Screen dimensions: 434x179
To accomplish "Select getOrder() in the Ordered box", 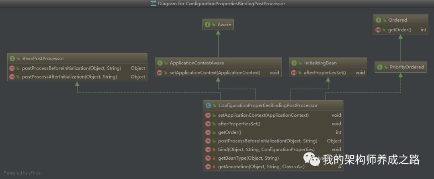I will coord(400,30).
